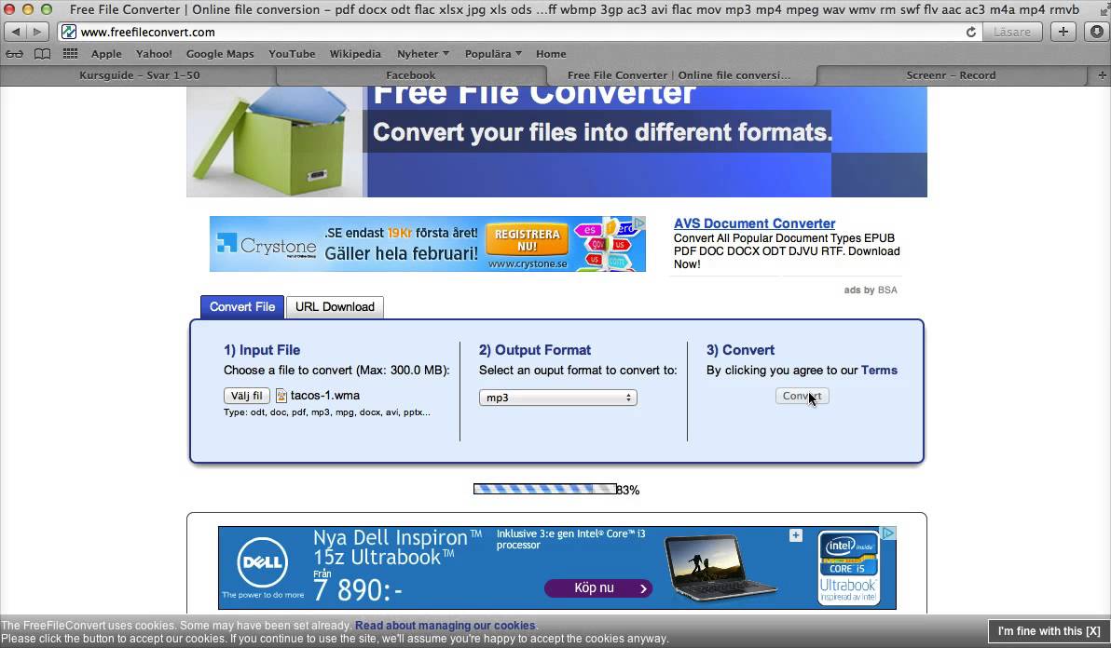Open the Nyheter bookmarks dropdown

pyautogui.click(x=423, y=54)
